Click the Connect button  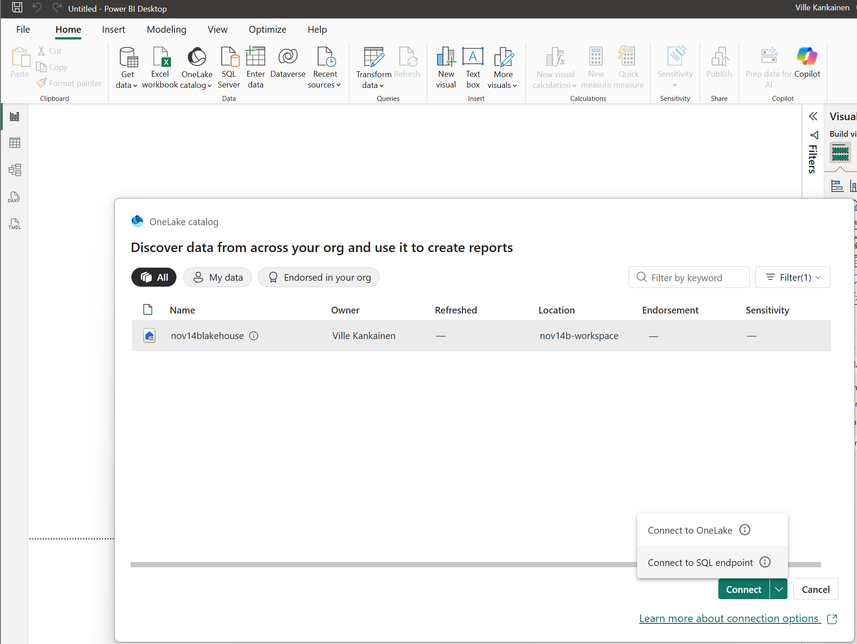[743, 588]
